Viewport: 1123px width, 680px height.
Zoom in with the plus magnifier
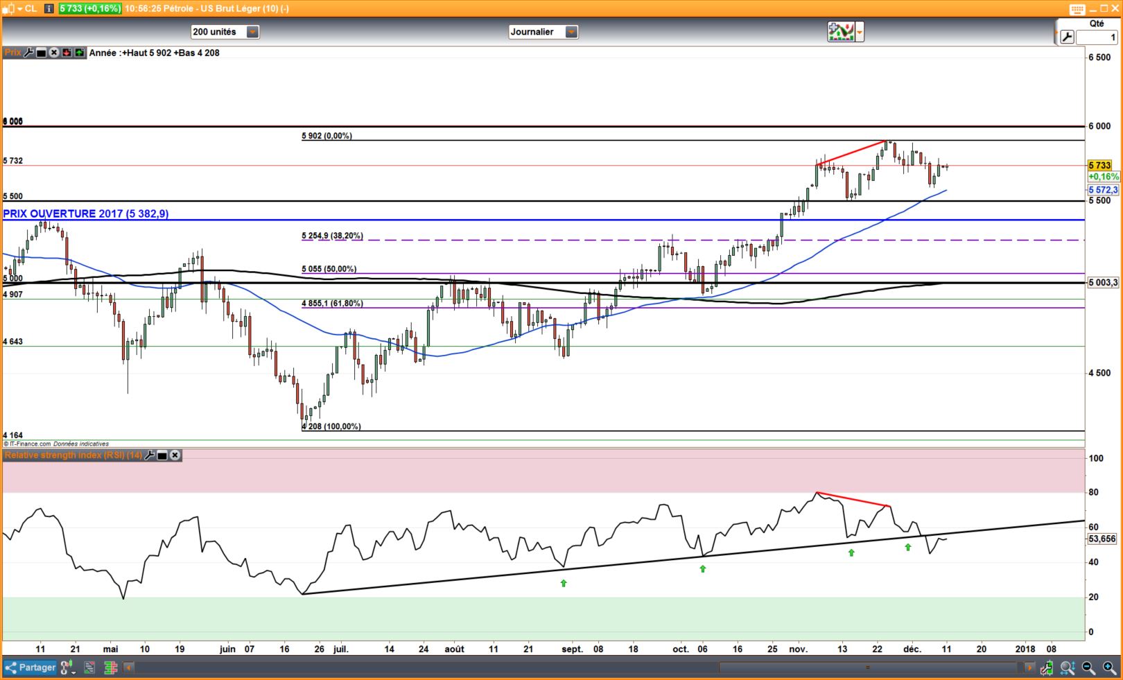pyautogui.click(x=1111, y=668)
